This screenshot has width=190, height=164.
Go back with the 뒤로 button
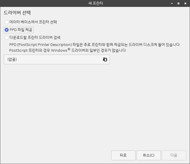(123, 155)
